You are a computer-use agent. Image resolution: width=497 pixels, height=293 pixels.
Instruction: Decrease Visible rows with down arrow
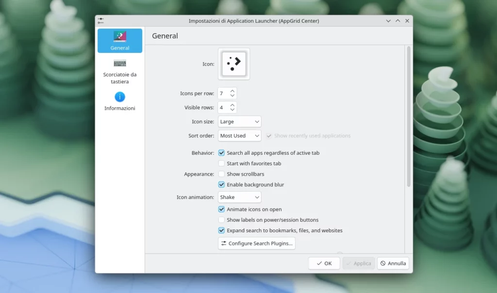coord(232,109)
